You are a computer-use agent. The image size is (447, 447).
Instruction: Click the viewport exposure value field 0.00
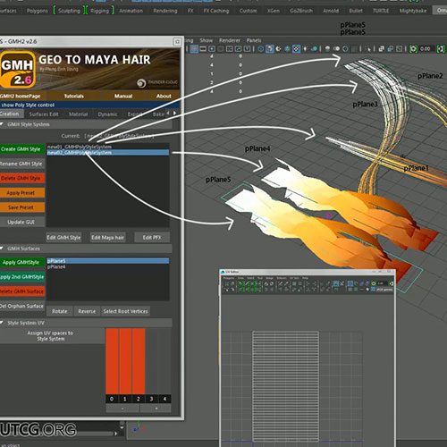426,48
